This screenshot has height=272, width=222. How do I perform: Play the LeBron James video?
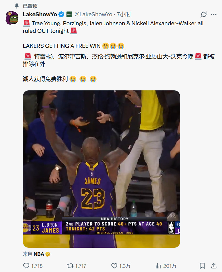point(101,169)
